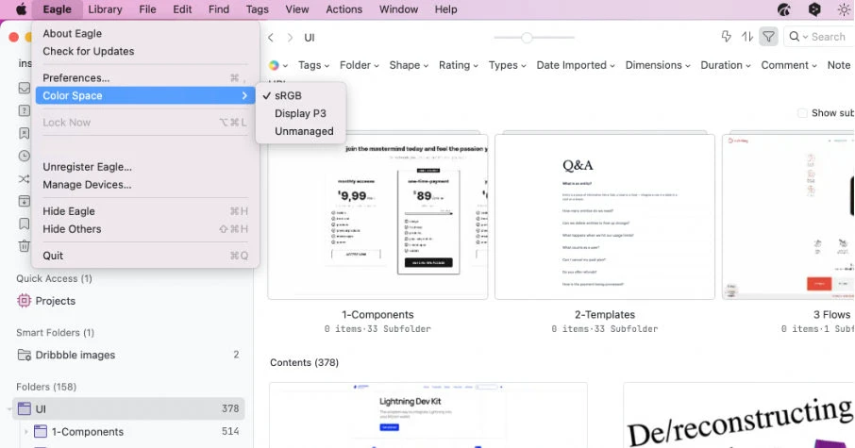Click the Projects quick access icon

[x=25, y=301]
